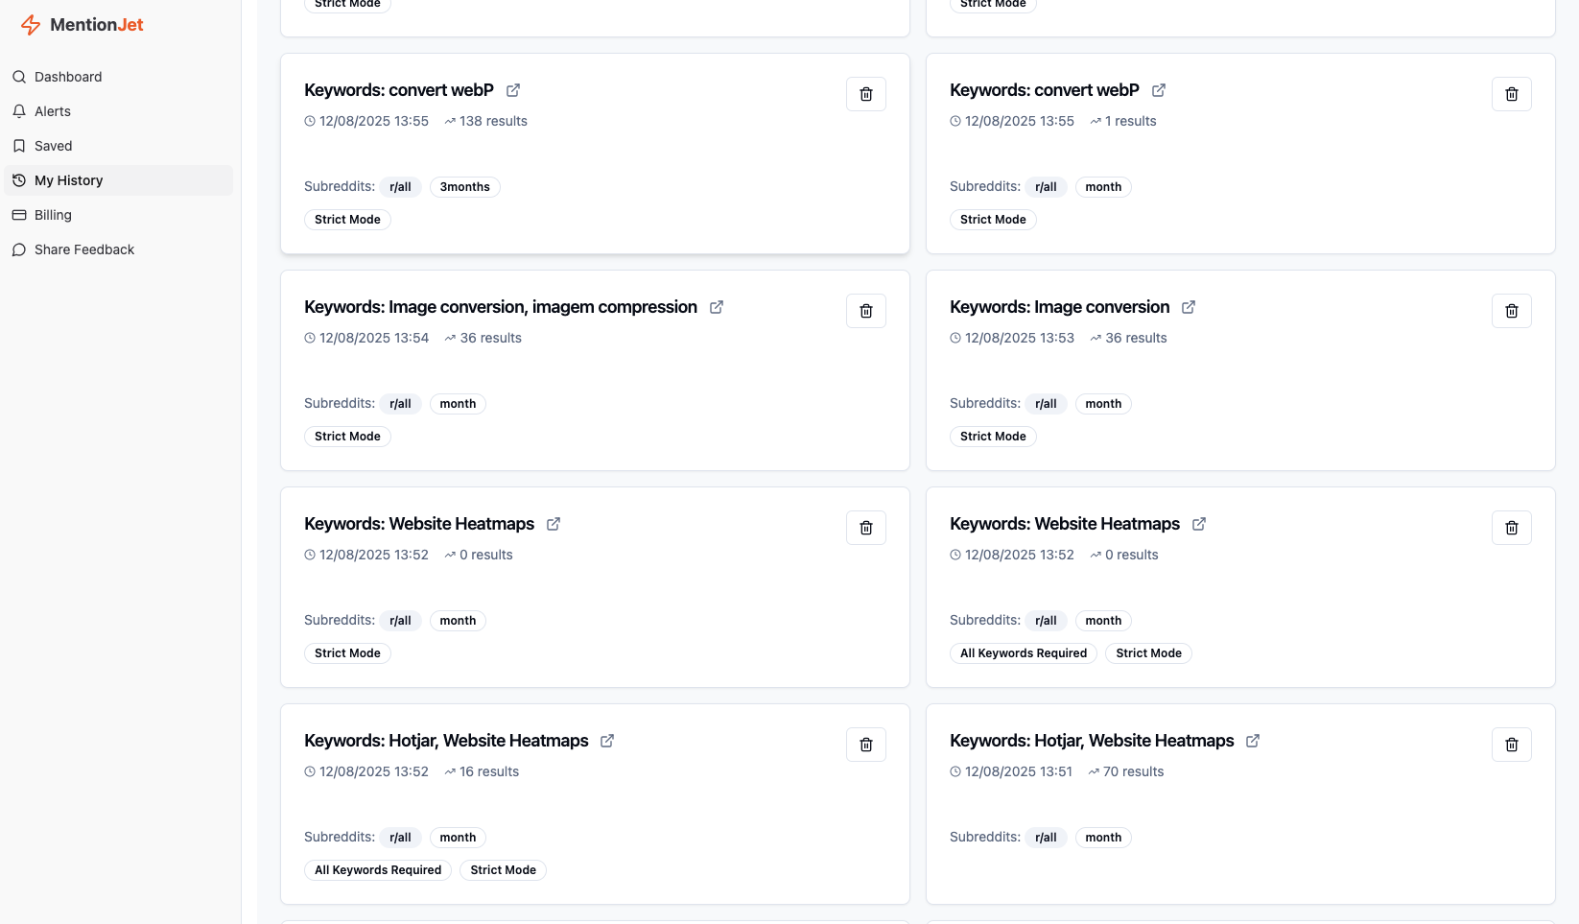Open the Saved section
Screen dimensions: 1579x924
119,146
